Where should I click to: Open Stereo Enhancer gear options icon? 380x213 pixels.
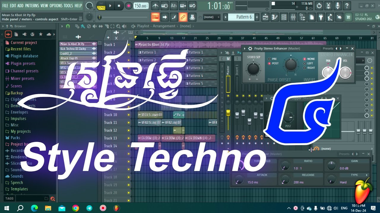pos(250,49)
